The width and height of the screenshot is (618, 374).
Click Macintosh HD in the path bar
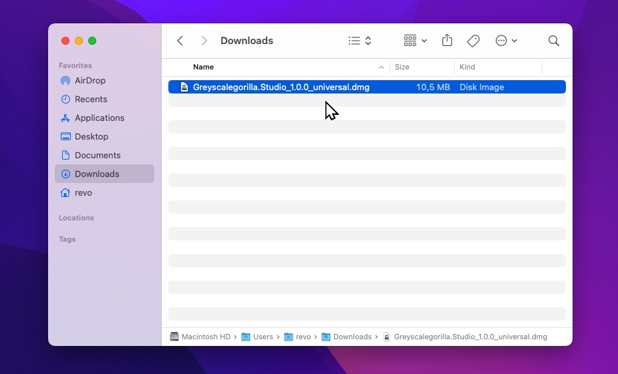click(206, 337)
